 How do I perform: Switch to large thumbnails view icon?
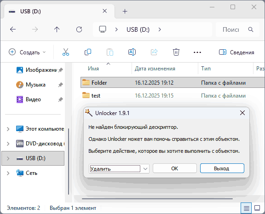[257, 208]
